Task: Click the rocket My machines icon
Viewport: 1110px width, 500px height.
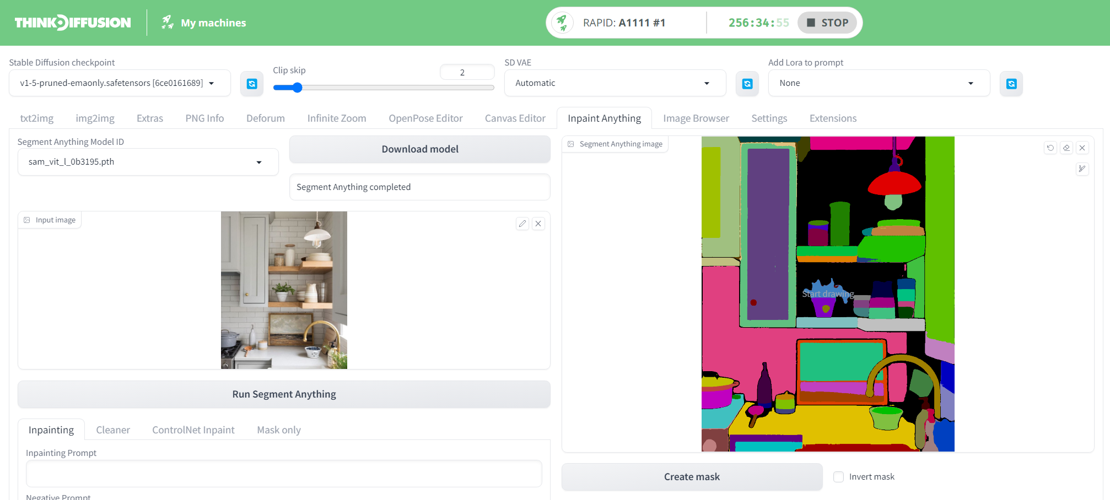Action: point(168,23)
